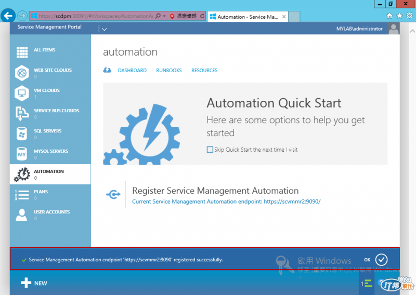This screenshot has width=416, height=295.
Task: Click the Service Management Portal title
Action: [x=49, y=27]
